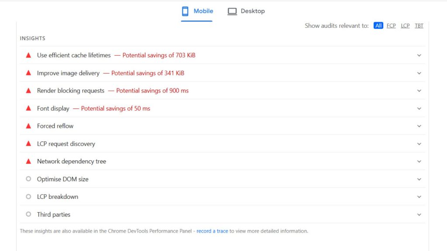Click red triangle next to Font display

coord(28,109)
